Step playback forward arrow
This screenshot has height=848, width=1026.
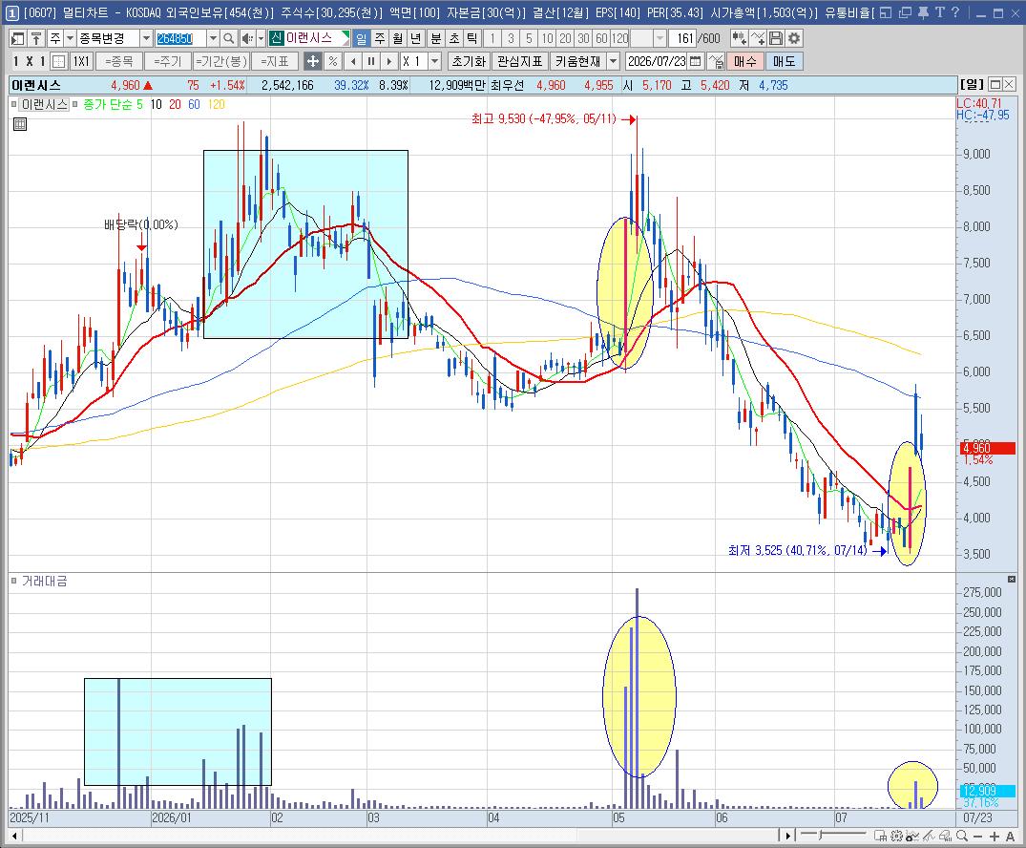coord(389,61)
